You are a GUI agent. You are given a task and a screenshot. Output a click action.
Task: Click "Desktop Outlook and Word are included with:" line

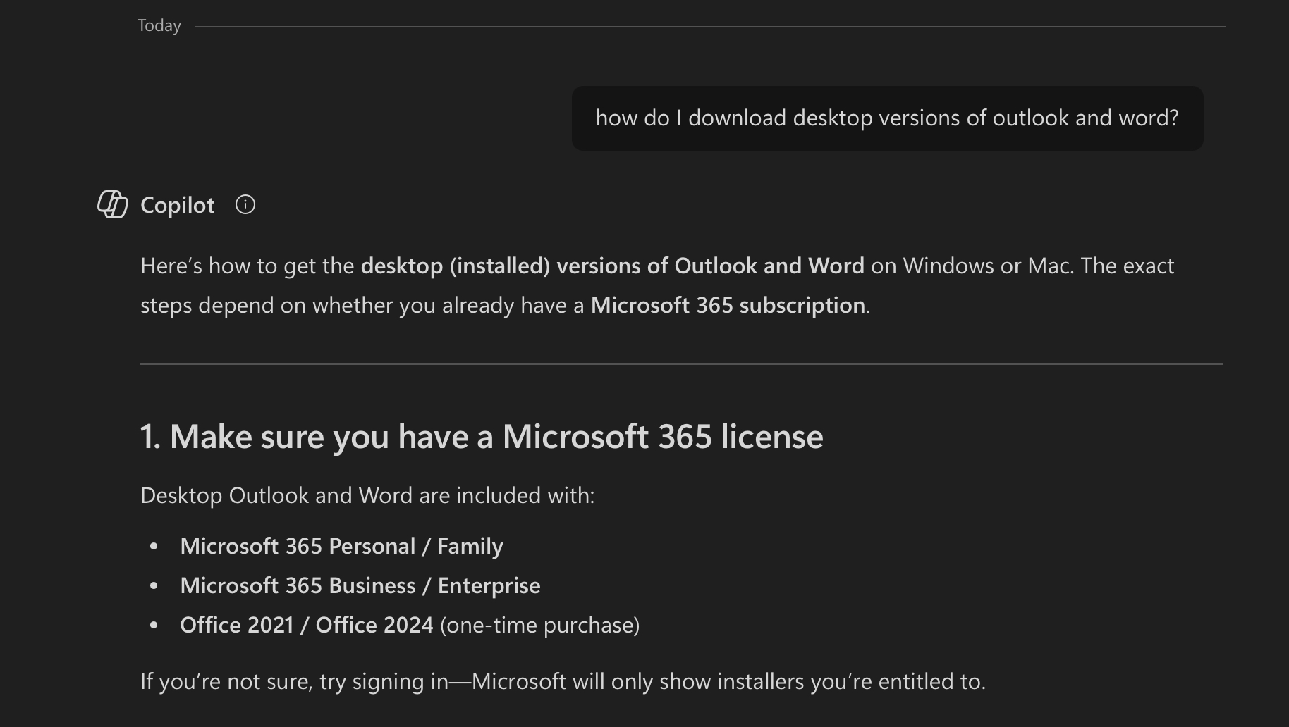coord(367,495)
